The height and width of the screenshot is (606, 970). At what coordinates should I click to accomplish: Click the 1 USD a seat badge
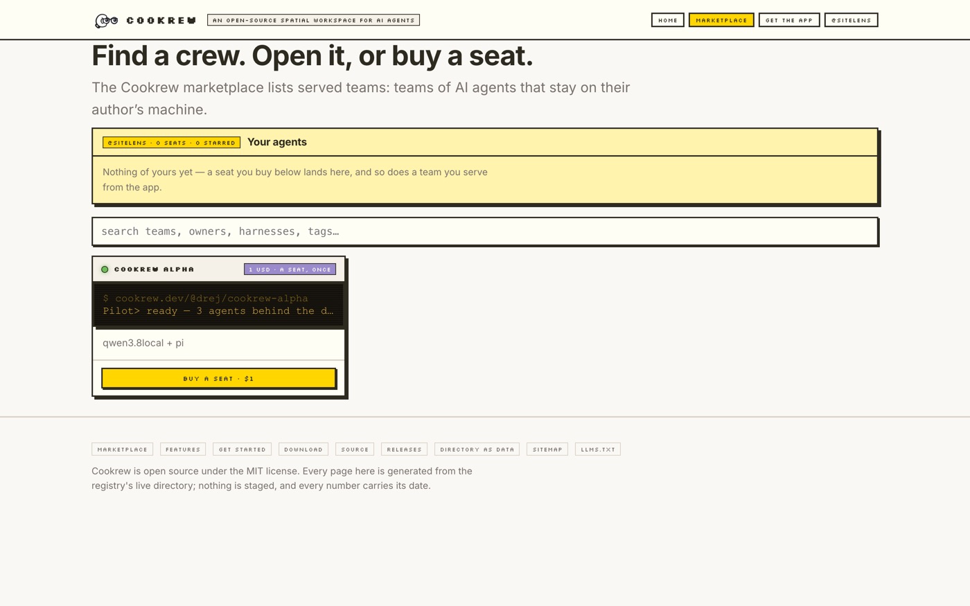[290, 269]
